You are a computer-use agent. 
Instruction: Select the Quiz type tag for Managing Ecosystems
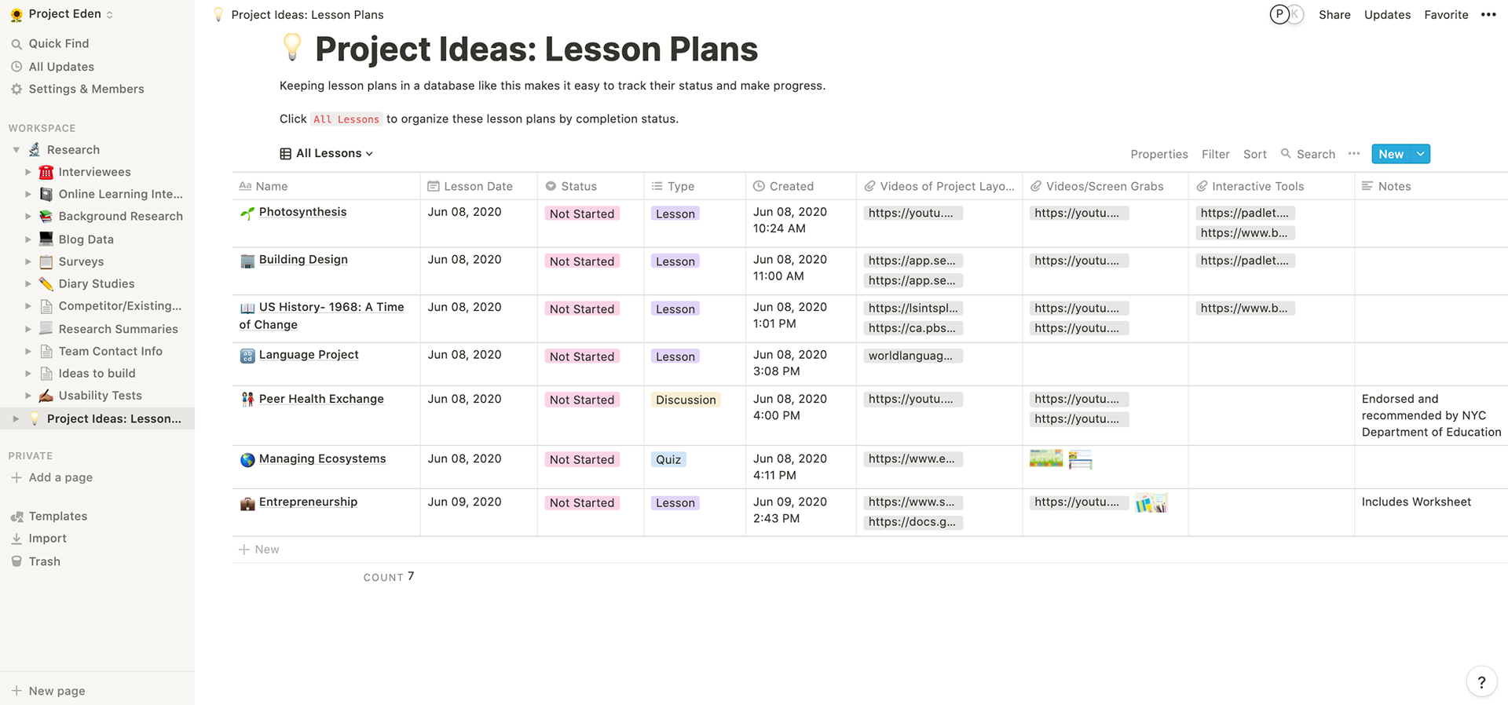coord(668,459)
